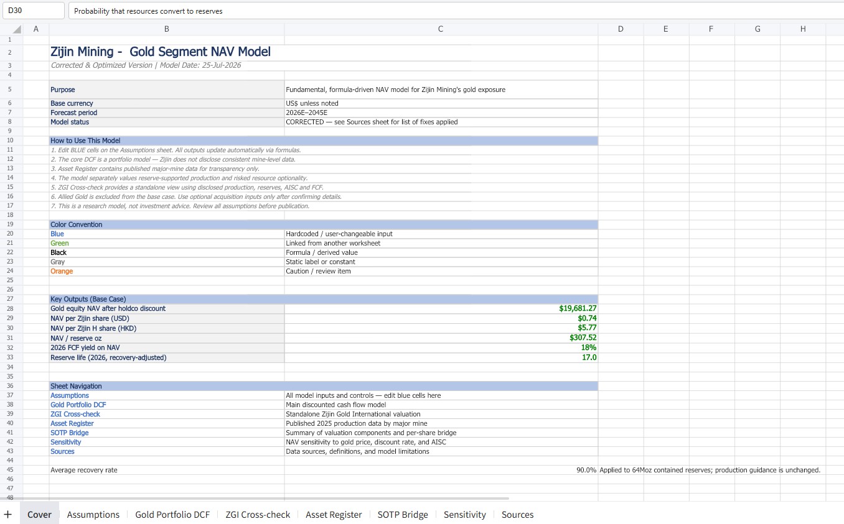
Task: Open the Sources sheet tab
Action: pyautogui.click(x=517, y=514)
